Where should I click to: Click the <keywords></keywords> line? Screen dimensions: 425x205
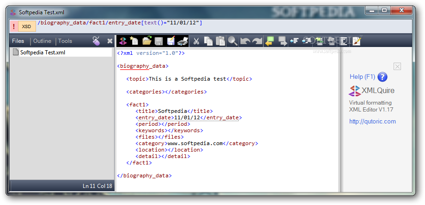coord(169,131)
